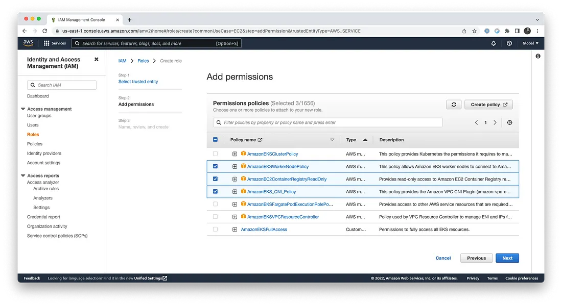The width and height of the screenshot is (562, 306).
Task: Open Identity providers in the sidebar
Action: 44,153
